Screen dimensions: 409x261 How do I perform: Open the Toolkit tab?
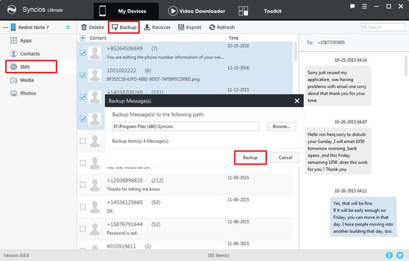click(x=260, y=11)
